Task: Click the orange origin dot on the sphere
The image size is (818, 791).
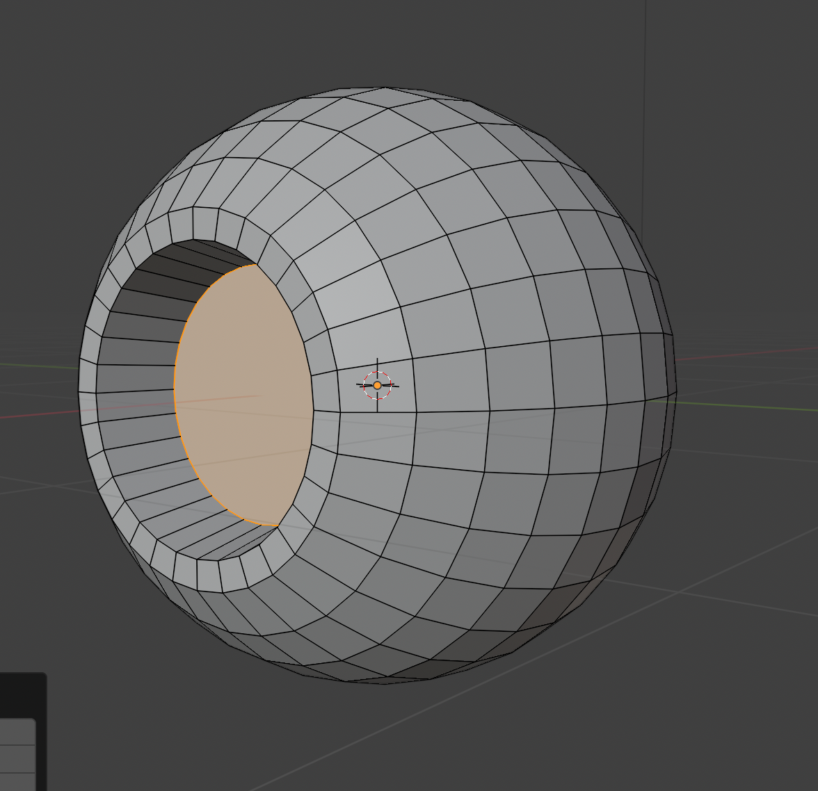Action: point(378,385)
